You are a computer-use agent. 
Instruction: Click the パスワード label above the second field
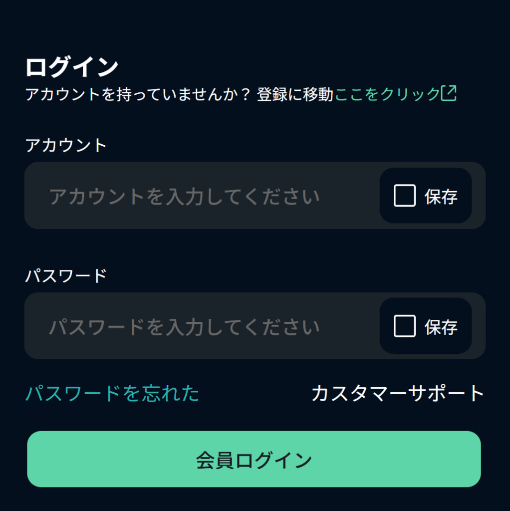tap(66, 275)
